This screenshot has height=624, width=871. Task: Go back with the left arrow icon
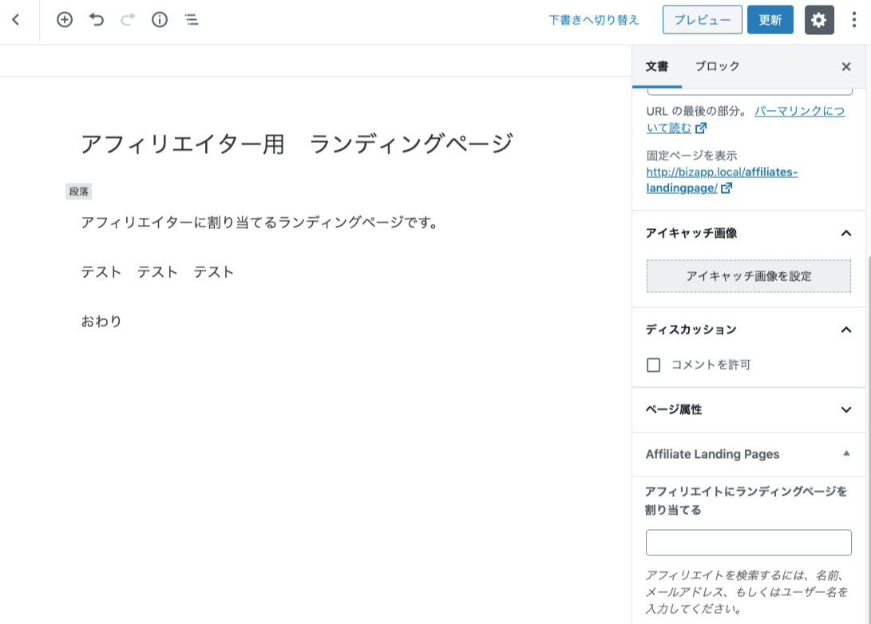click(x=16, y=20)
